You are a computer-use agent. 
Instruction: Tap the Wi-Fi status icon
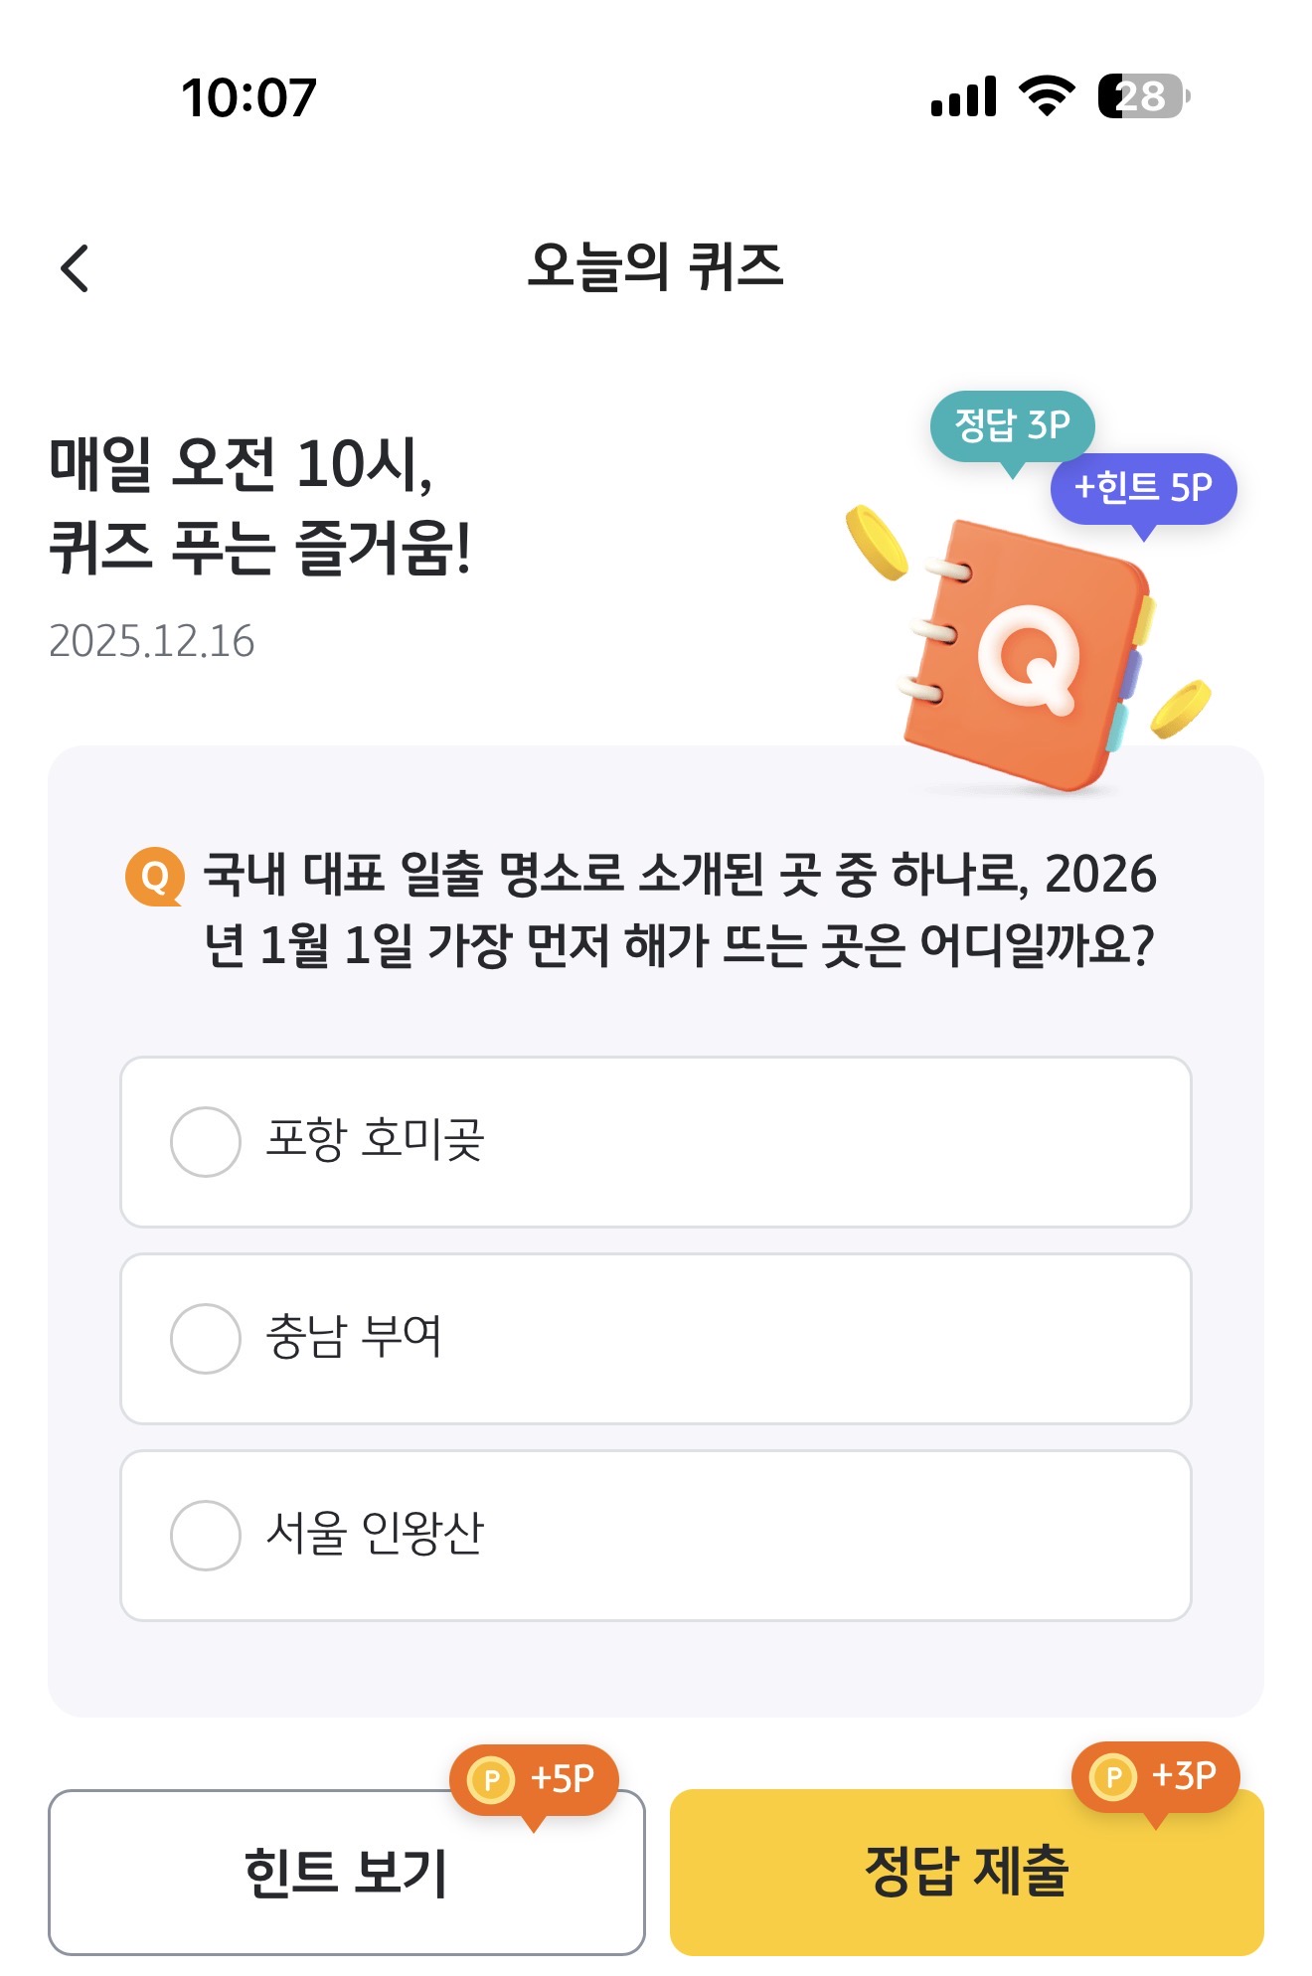pos(1047,96)
